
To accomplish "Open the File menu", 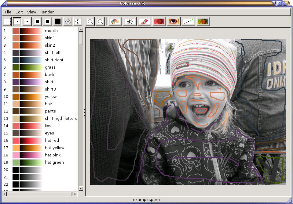I will pos(8,12).
